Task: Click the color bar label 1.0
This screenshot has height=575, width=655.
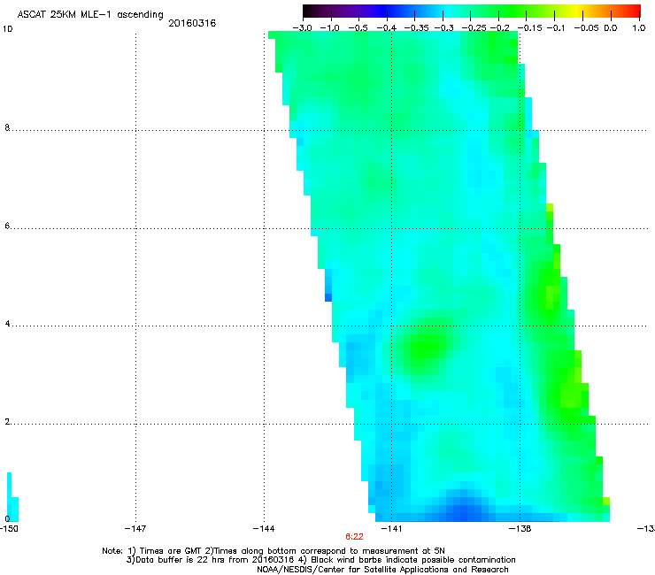Action: pyautogui.click(x=639, y=28)
